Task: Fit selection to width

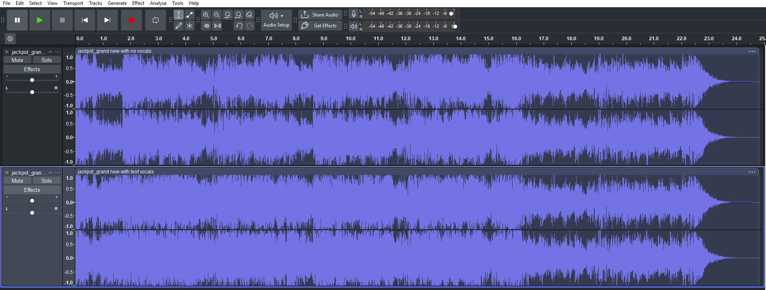Action: coord(228,15)
